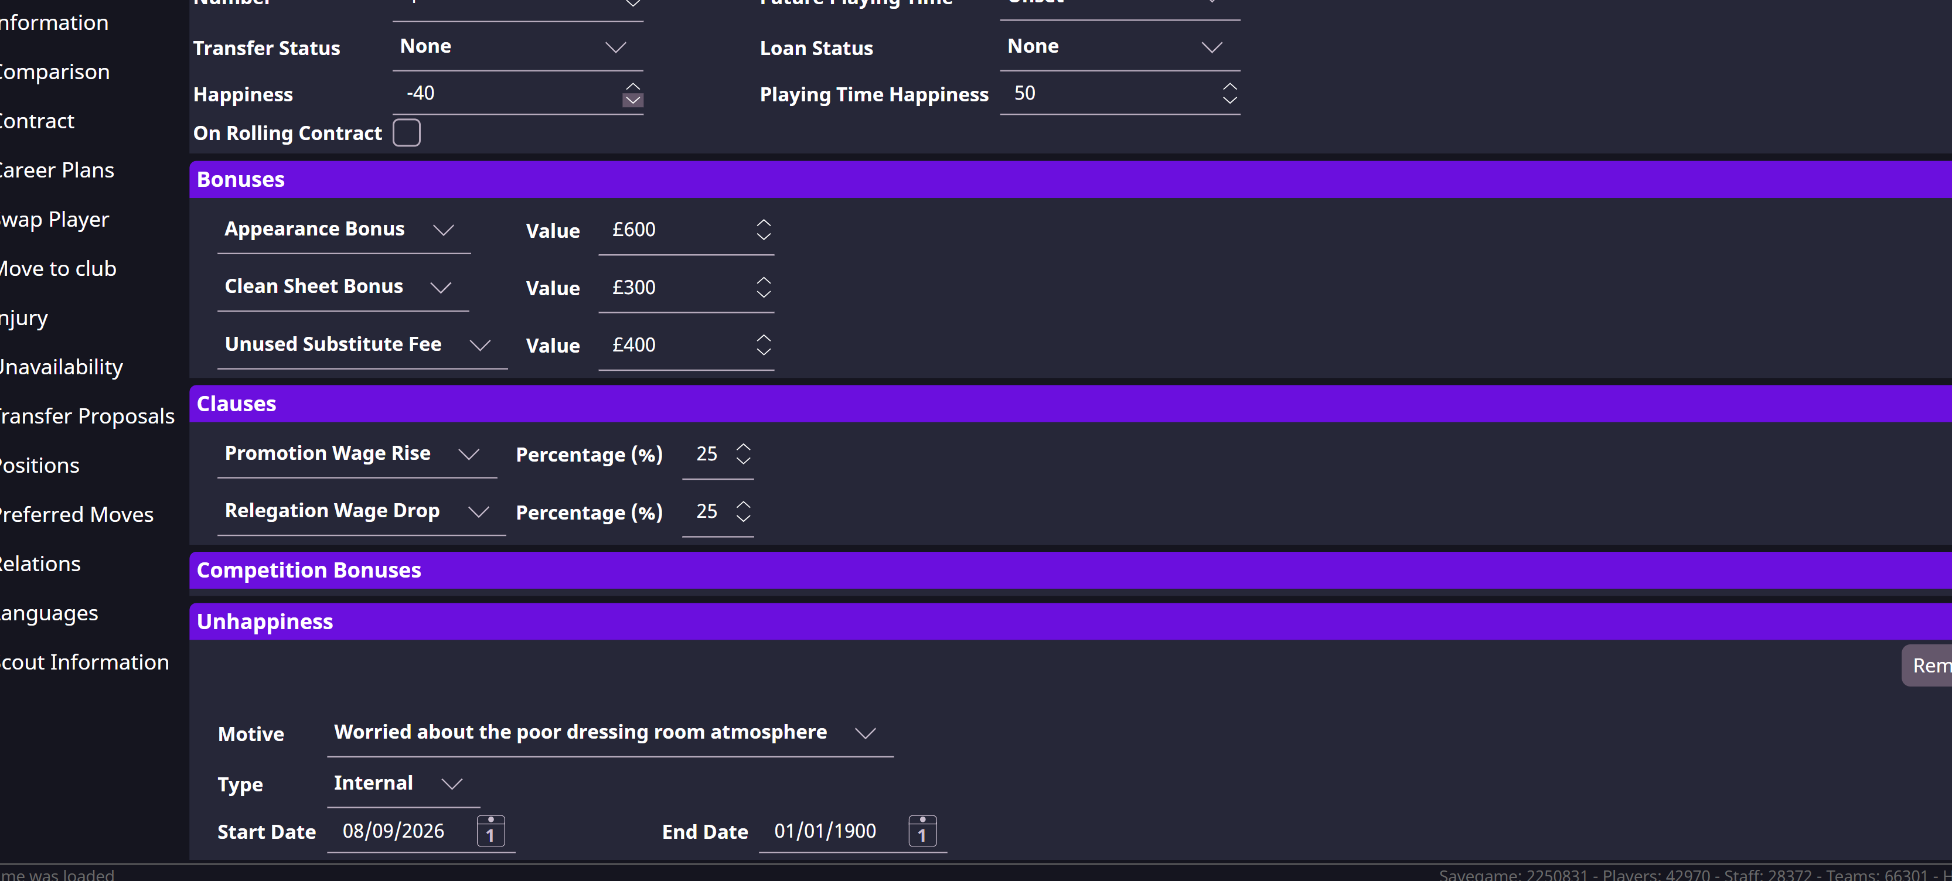1952x881 pixels.
Task: Go to Career Plans section
Action: pyautogui.click(x=57, y=170)
